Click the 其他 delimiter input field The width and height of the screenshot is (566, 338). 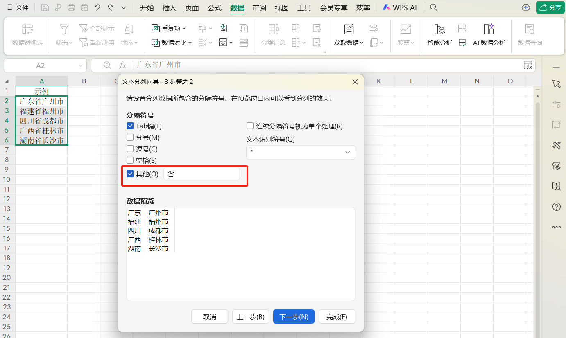tap(201, 174)
